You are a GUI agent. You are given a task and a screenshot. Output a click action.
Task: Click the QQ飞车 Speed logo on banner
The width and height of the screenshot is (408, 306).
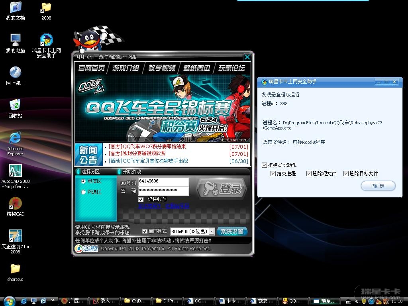[91, 86]
